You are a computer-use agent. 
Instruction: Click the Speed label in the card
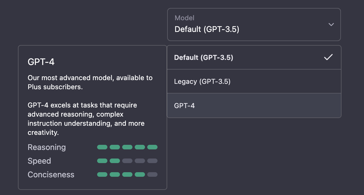click(39, 161)
